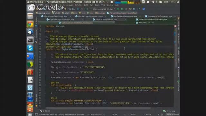Open the Help menu

117,5
